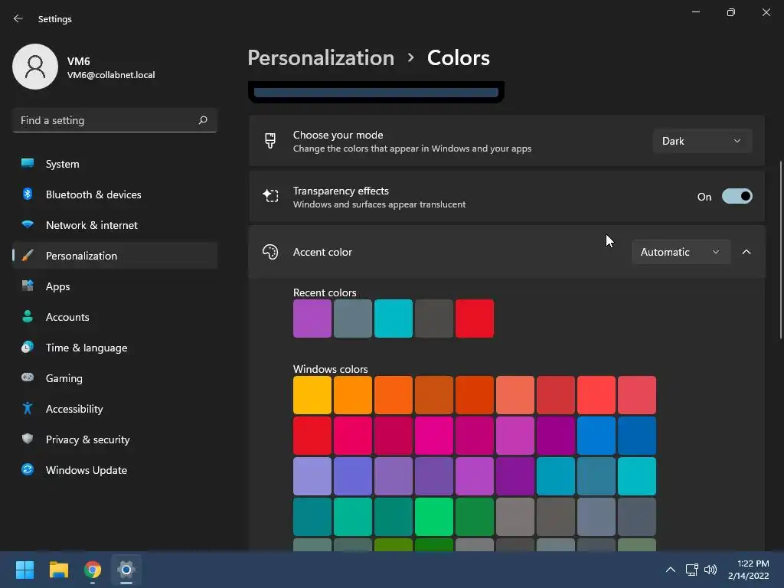Click the Accessibility figure icon
Screen dimensions: 784x588
pyautogui.click(x=28, y=409)
